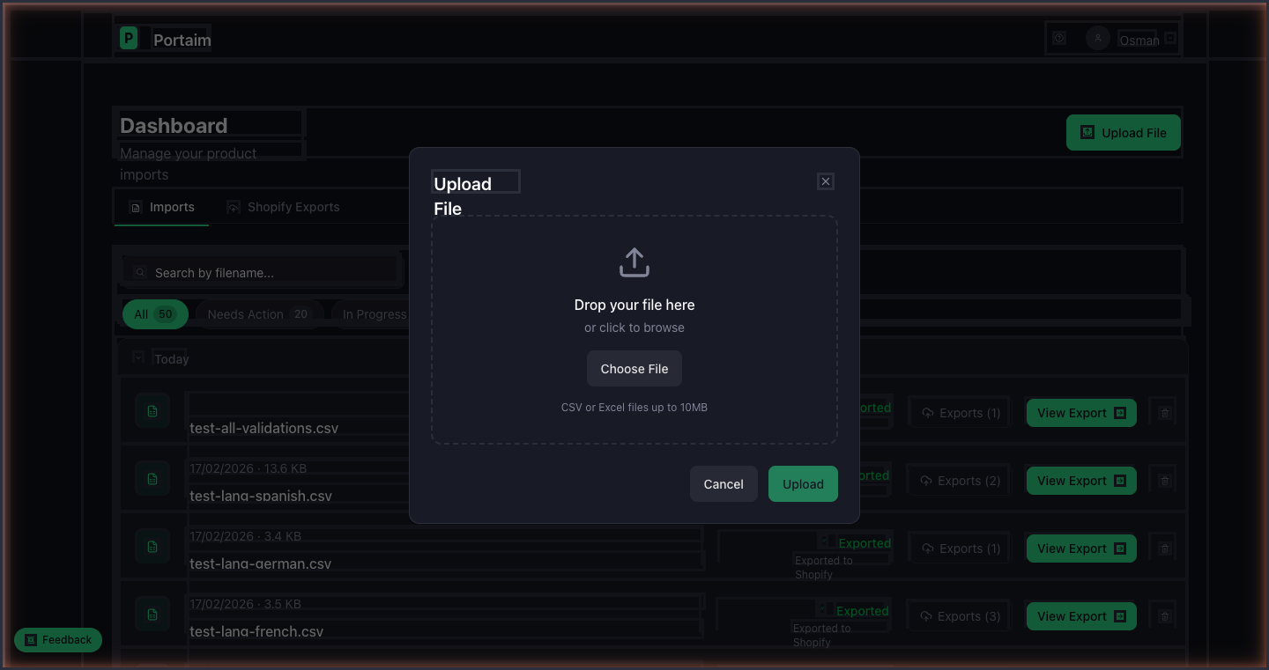Click the file icon beside test-all-validations.csv
This screenshot has height=670, width=1269.
(x=152, y=410)
